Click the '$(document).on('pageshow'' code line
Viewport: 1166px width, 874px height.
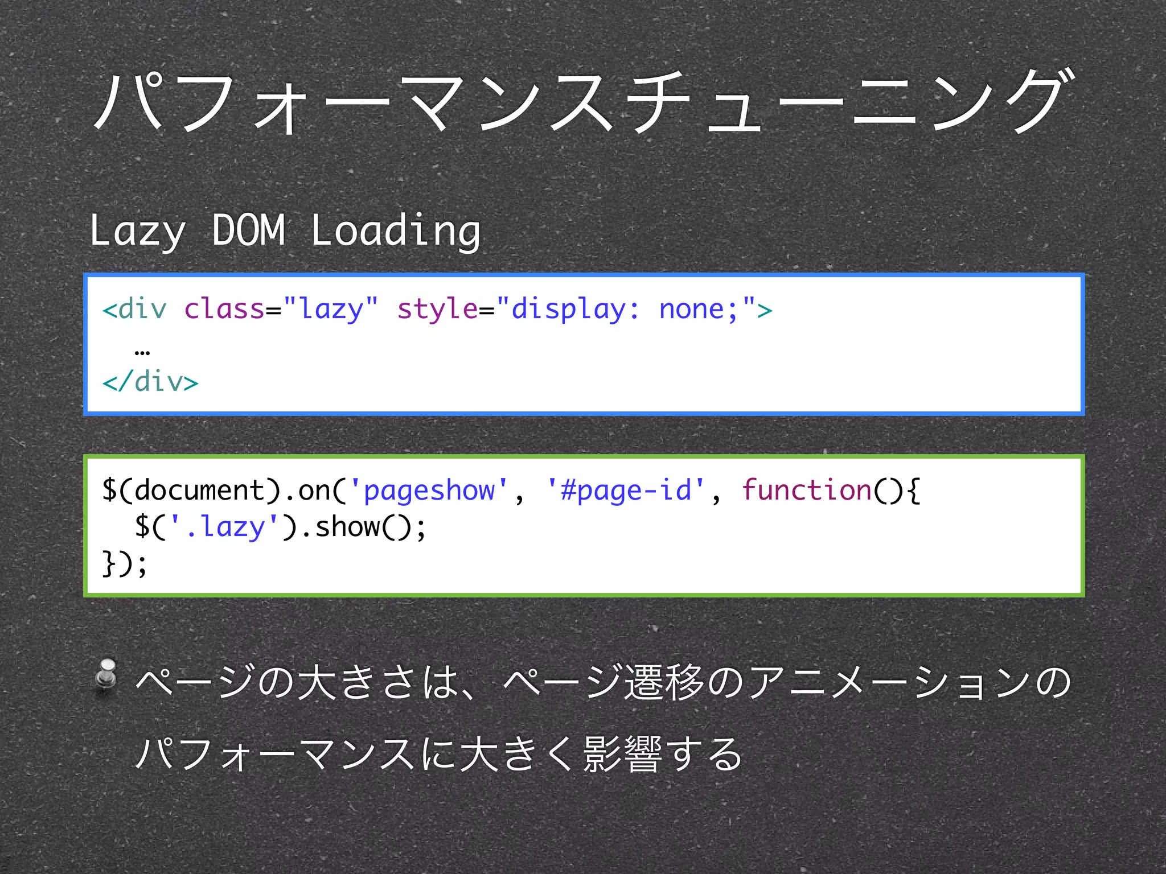point(511,490)
